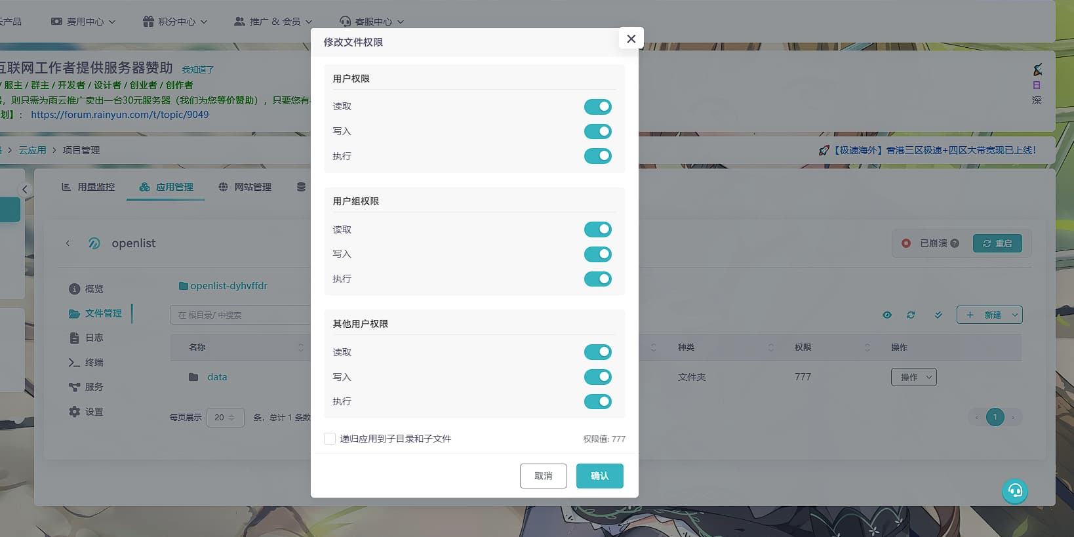
Task: Click the refresh icon in file toolbar
Action: [911, 315]
